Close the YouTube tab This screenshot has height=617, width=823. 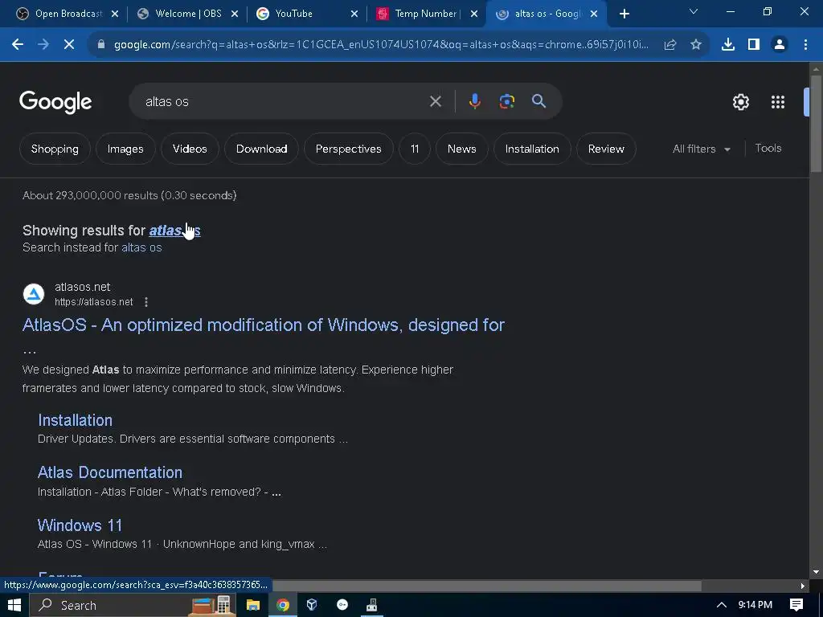pos(354,14)
